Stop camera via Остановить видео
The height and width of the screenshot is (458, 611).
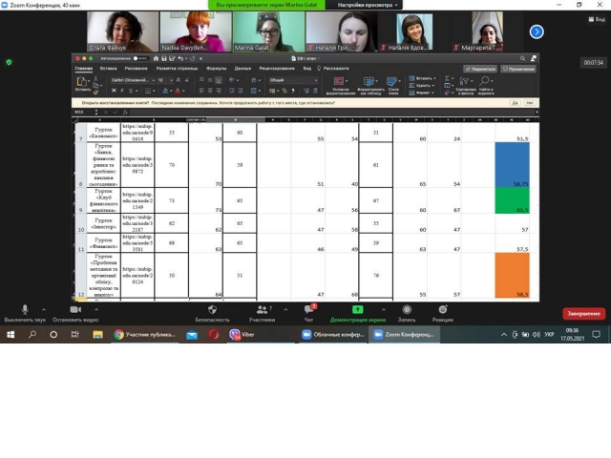click(x=75, y=314)
